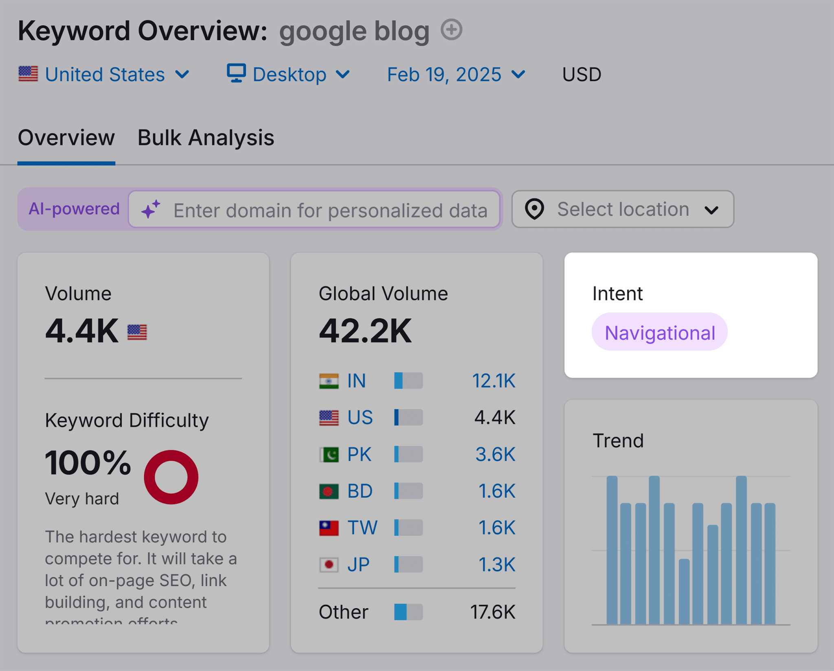Click the JP country link
This screenshot has width=834, height=671.
[358, 564]
